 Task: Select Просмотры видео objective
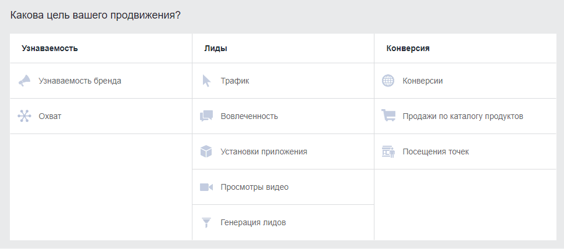pos(255,187)
